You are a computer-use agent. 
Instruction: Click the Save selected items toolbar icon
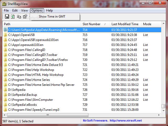pyautogui.click(x=7, y=17)
